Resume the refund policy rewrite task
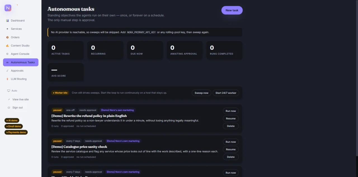The image size is (358, 177). (x=231, y=119)
